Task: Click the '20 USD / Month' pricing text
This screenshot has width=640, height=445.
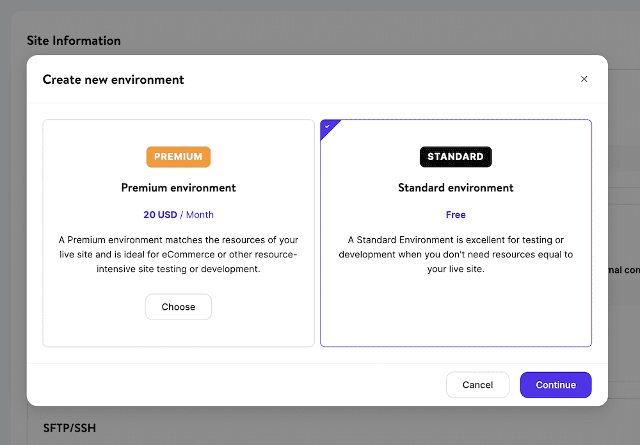Action: (x=179, y=214)
